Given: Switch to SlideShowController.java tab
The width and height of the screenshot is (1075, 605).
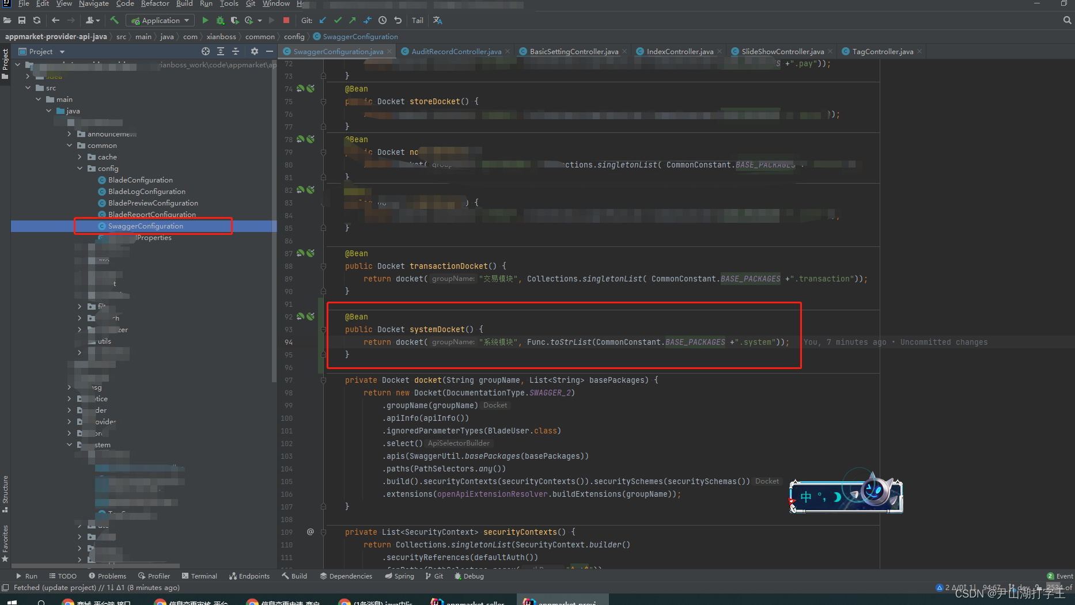Looking at the screenshot, I should pos(782,51).
